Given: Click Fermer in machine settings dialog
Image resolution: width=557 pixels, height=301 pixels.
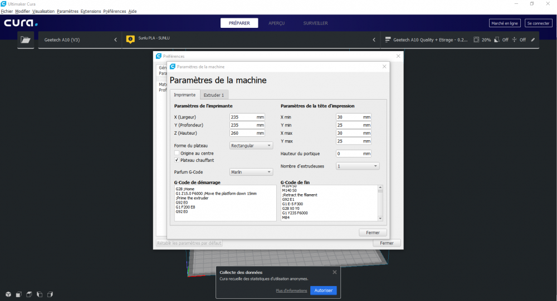Looking at the screenshot, I should [373, 233].
